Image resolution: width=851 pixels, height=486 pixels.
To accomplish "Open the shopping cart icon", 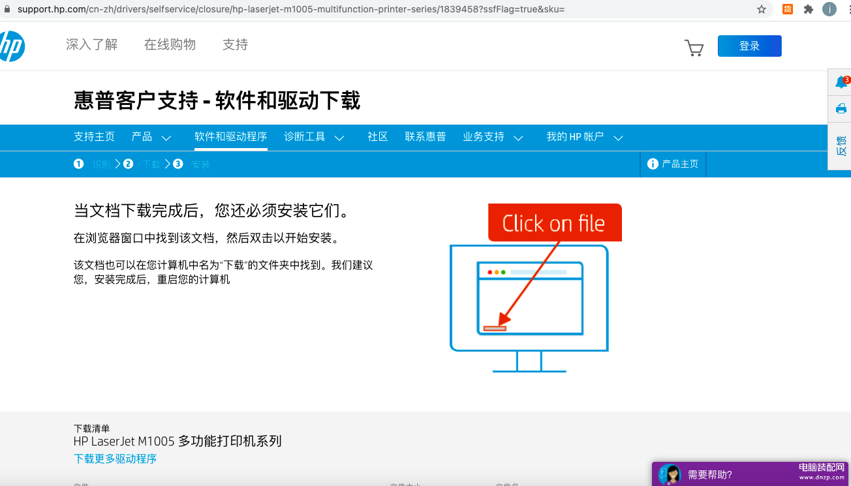I will [694, 48].
